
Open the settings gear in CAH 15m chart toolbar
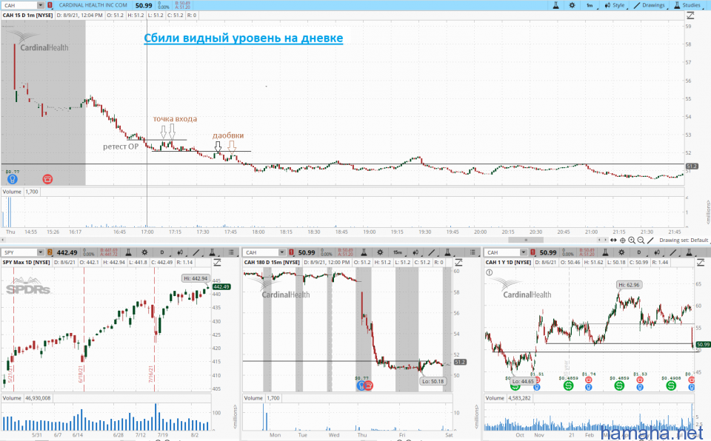coord(380,252)
